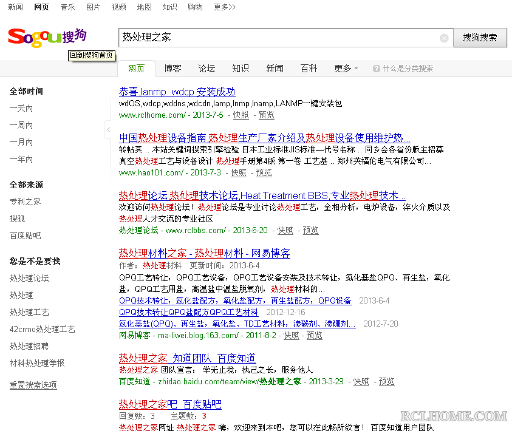Open result 热处理之家_知道团队_百度知道
Screen dimensions: 512x431
(x=187, y=359)
